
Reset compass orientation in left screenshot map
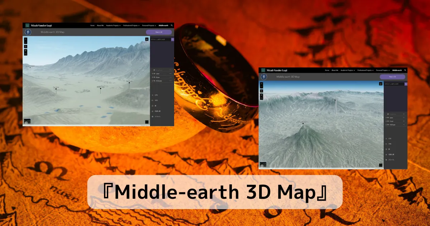tap(26, 54)
